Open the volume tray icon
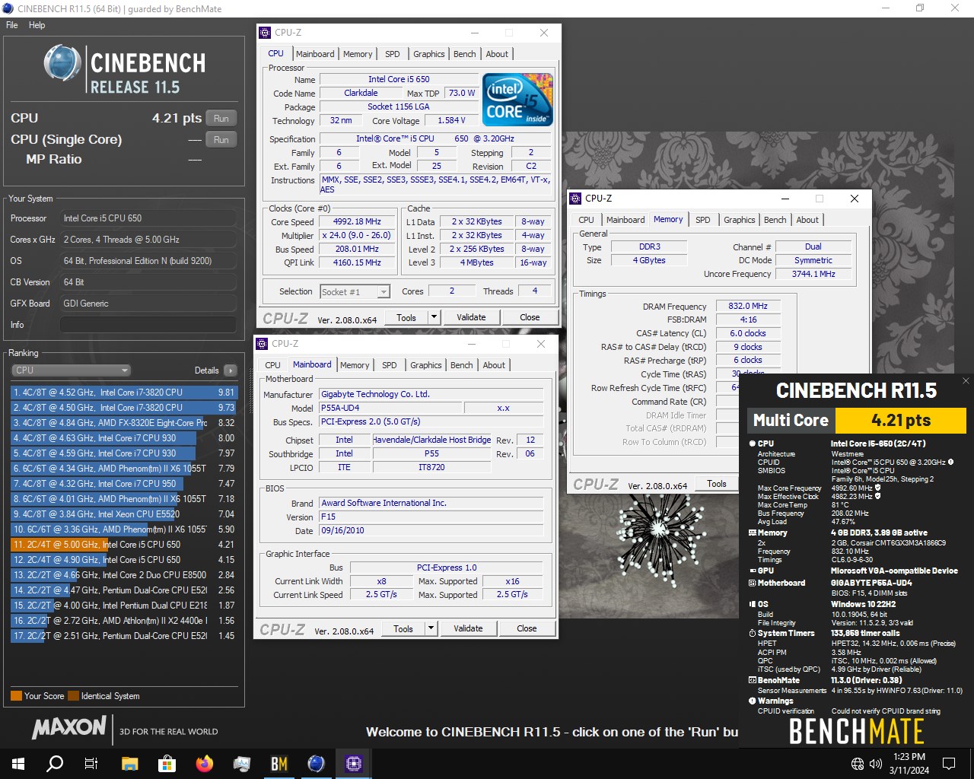Image resolution: width=974 pixels, height=779 pixels. (876, 764)
